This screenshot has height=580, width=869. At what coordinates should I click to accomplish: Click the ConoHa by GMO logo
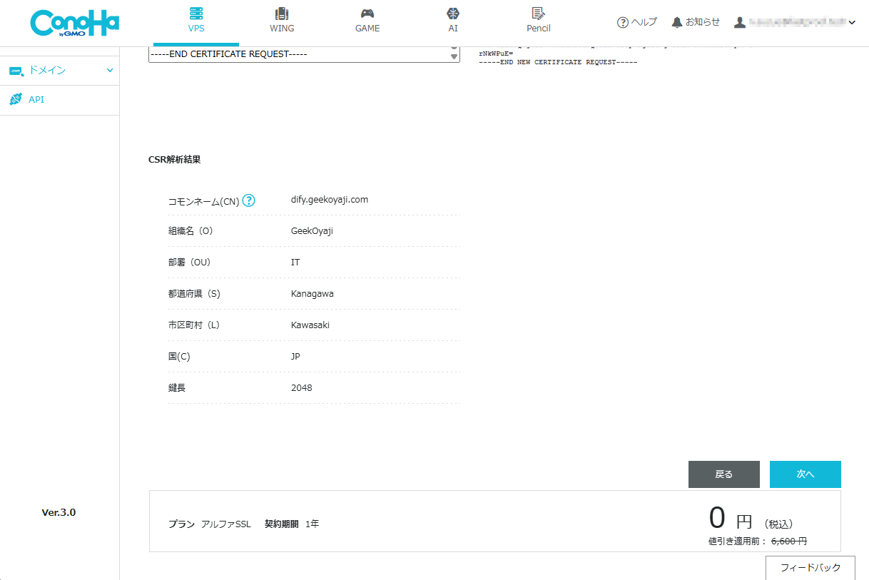75,23
